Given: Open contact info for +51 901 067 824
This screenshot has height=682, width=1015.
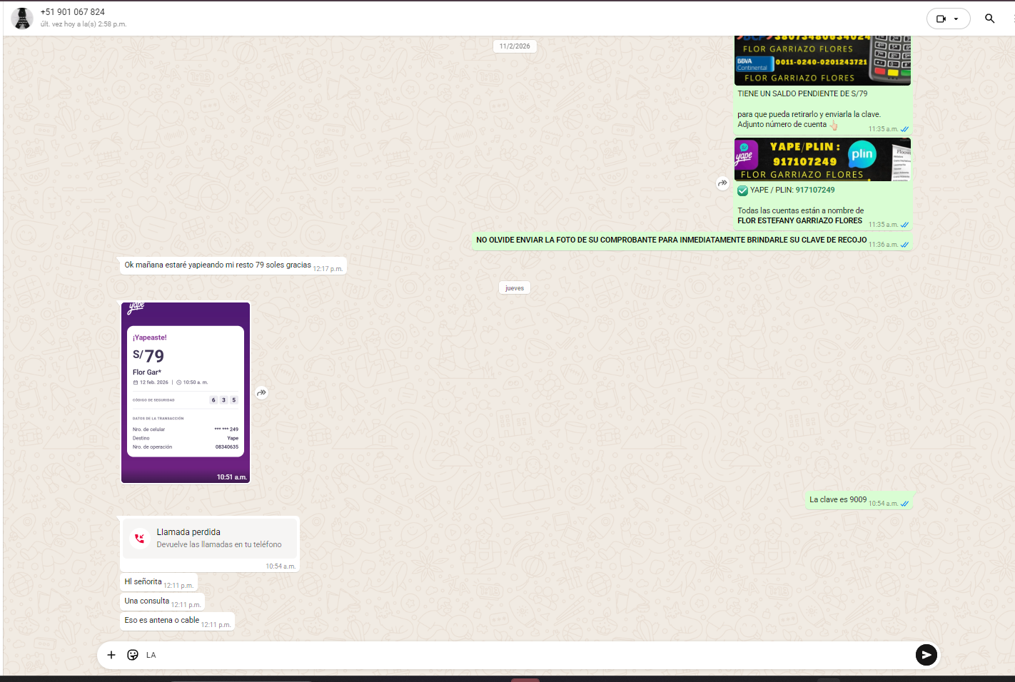Looking at the screenshot, I should [x=73, y=12].
